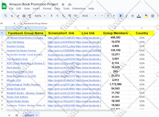This screenshot has height=117, width=159.
Task: Open the Usa Old History link
Action: [15, 42]
